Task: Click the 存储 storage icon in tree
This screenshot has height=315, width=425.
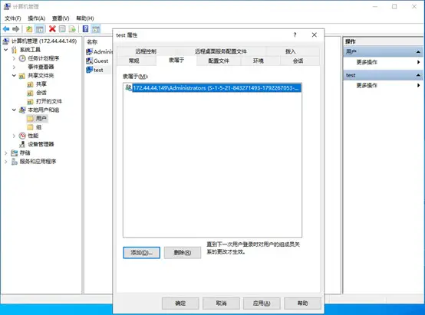Action: coord(14,153)
